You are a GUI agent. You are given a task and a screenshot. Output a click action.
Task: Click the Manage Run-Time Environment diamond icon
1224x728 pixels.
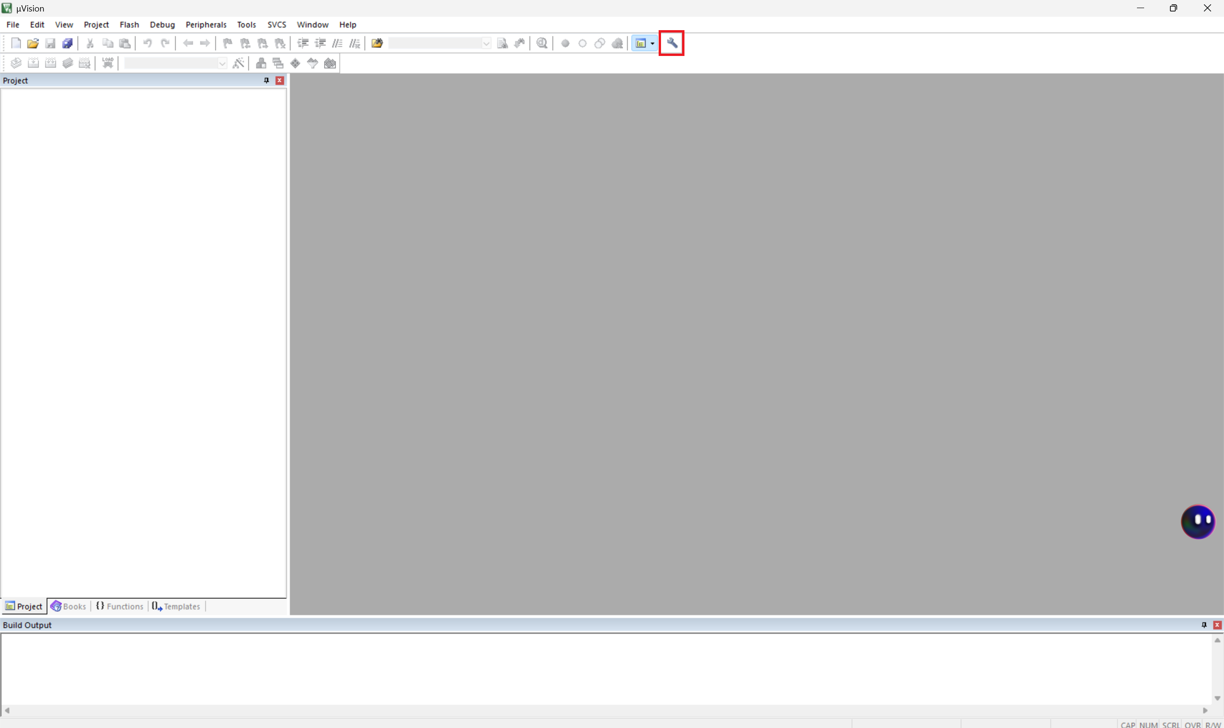[295, 63]
